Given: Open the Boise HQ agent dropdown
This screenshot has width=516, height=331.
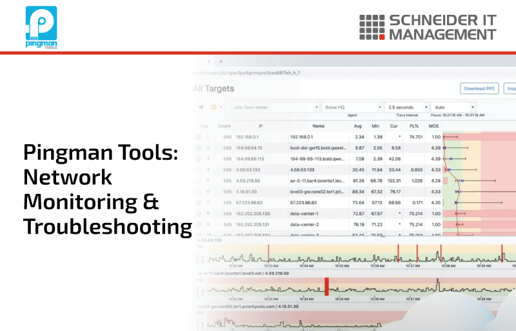Looking at the screenshot, I should (x=352, y=107).
